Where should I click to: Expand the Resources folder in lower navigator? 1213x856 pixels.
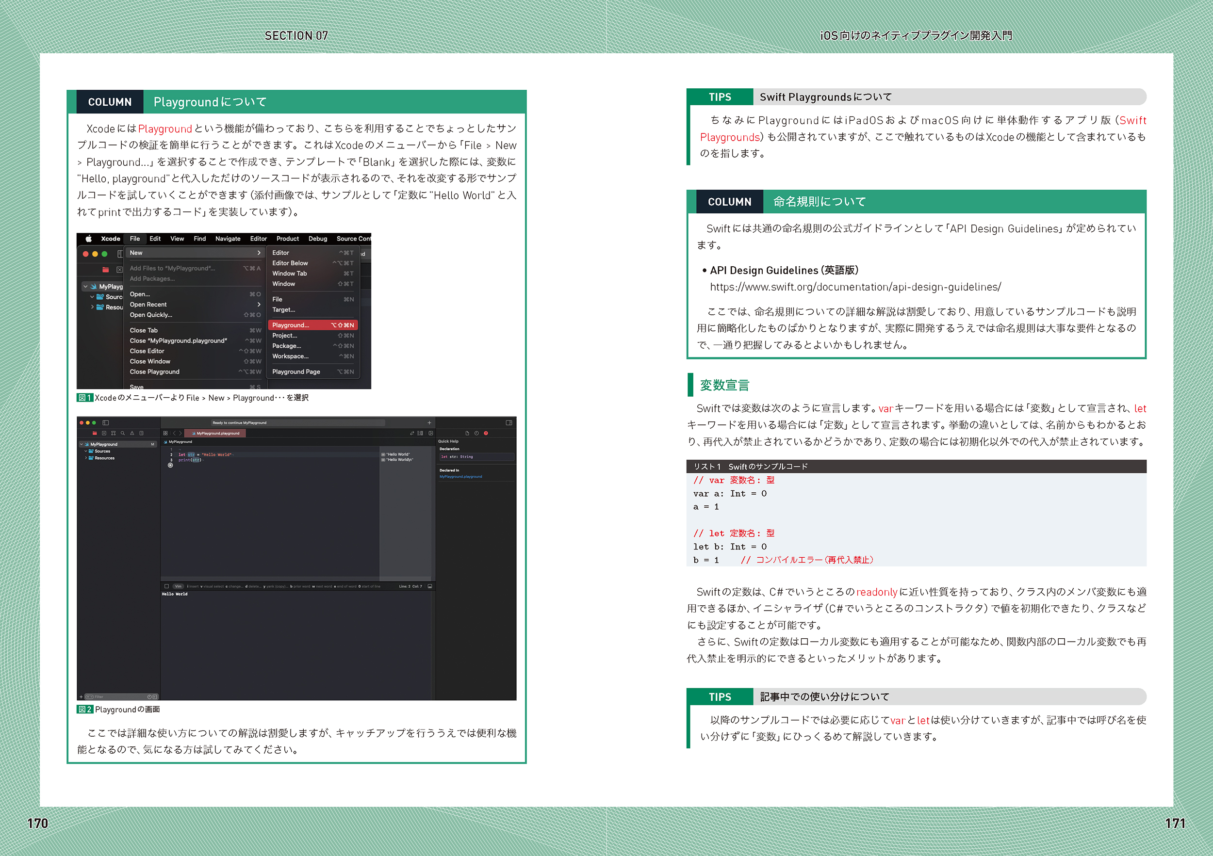pyautogui.click(x=85, y=458)
